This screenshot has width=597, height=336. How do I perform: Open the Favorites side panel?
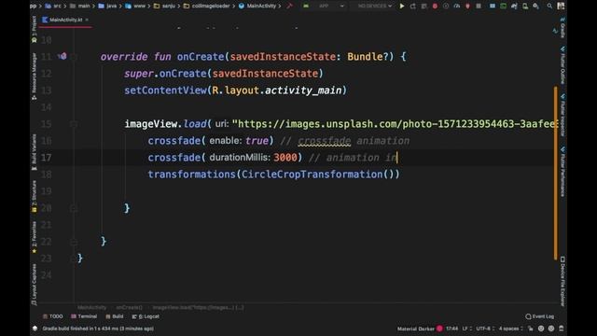pyautogui.click(x=35, y=237)
